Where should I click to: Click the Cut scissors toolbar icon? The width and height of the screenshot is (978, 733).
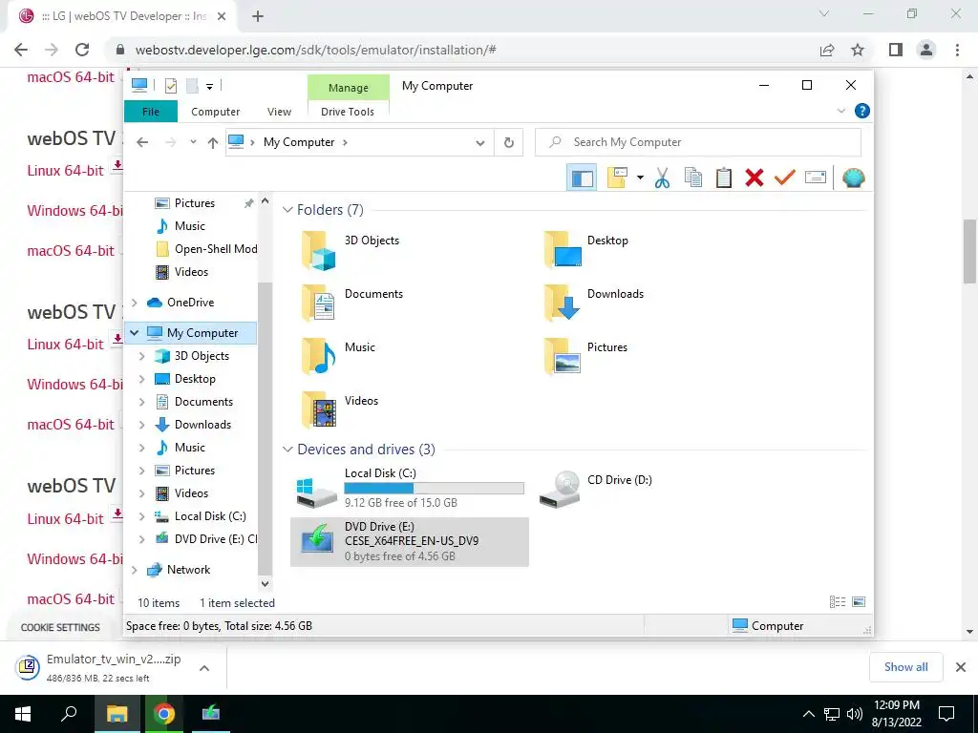pos(662,178)
